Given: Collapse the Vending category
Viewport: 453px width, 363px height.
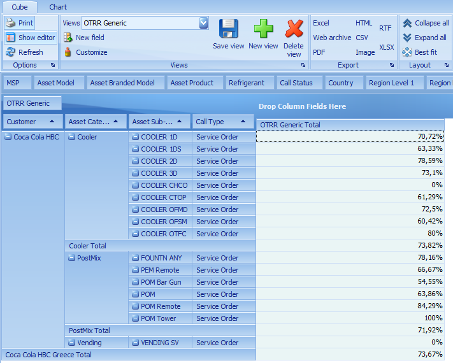Looking at the screenshot, I should click(71, 343).
